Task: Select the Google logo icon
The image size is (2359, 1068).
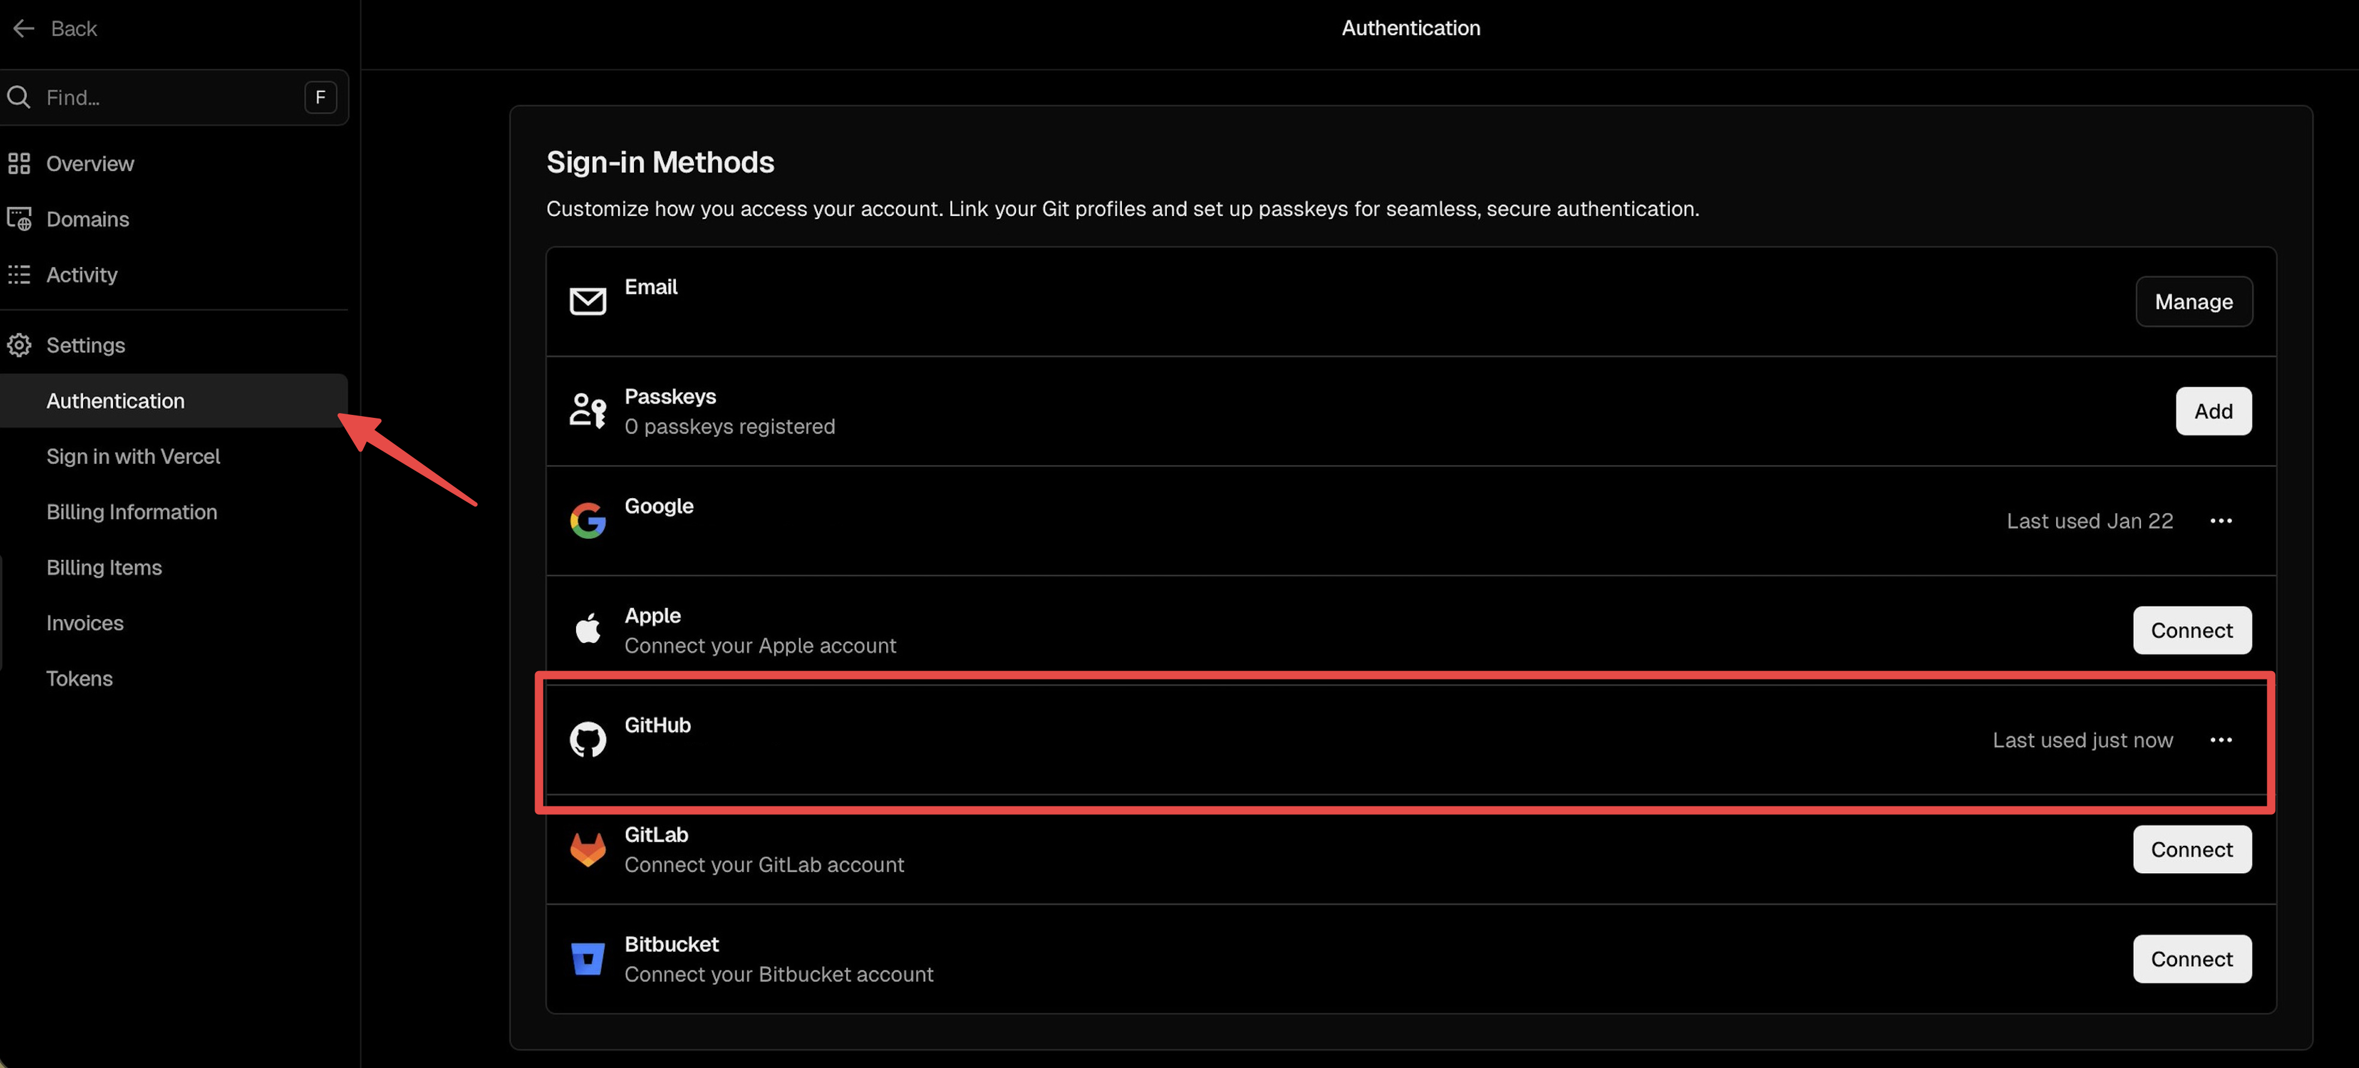Action: (588, 520)
